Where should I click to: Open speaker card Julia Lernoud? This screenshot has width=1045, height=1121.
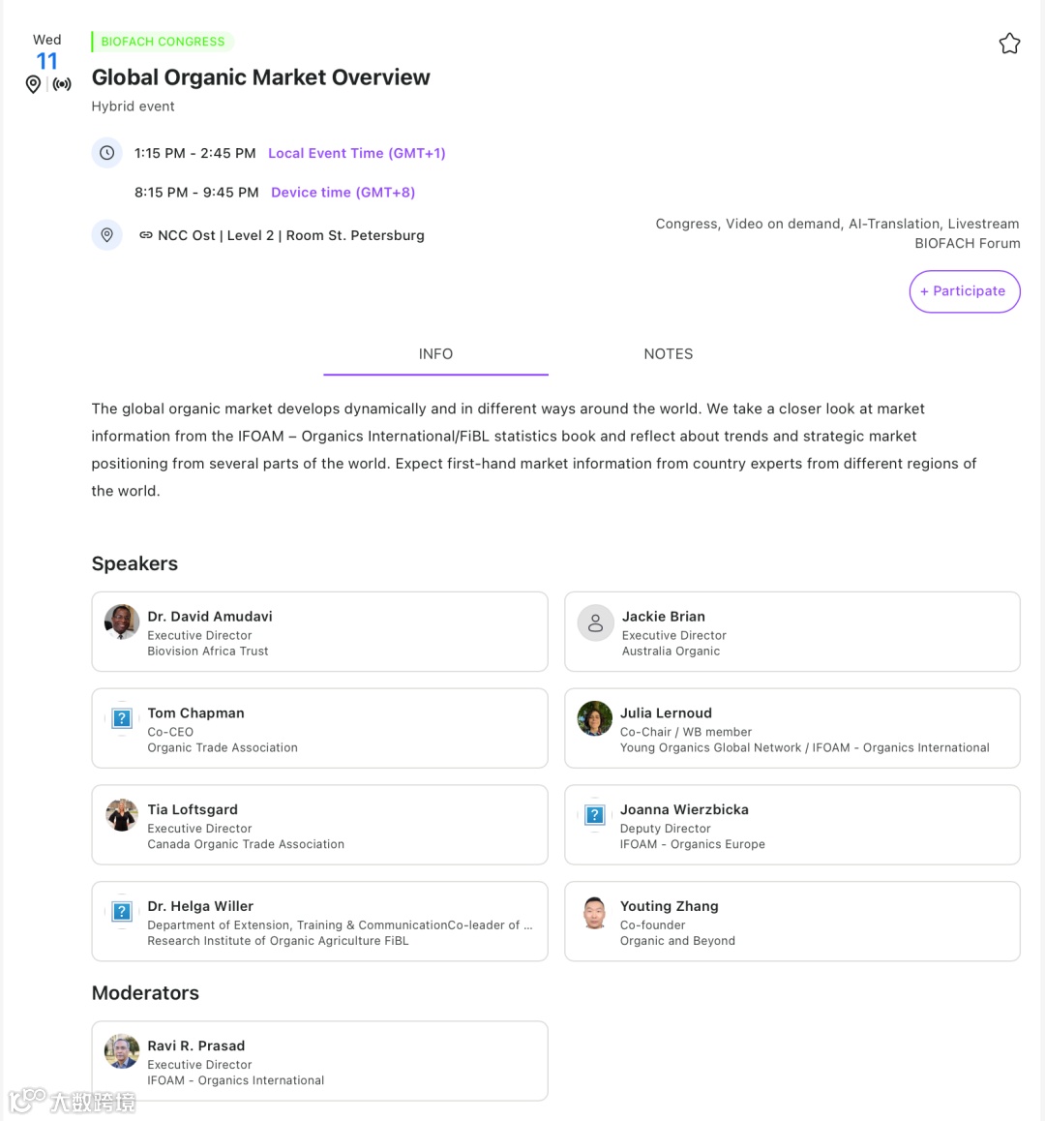[791, 729]
